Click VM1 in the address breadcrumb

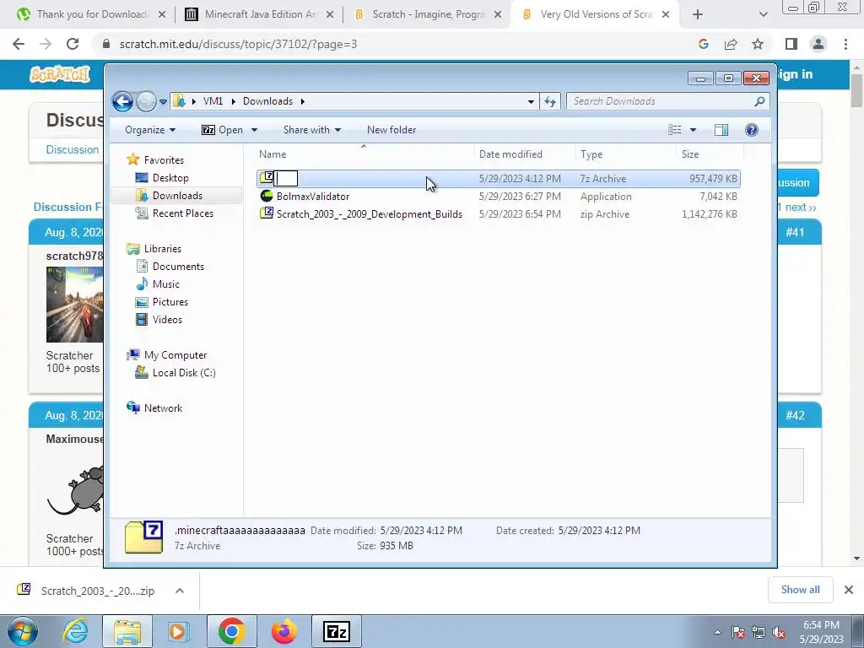213,101
